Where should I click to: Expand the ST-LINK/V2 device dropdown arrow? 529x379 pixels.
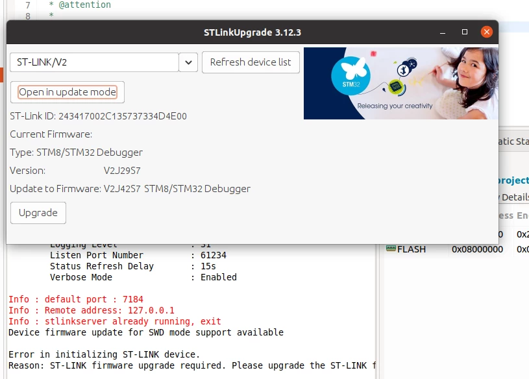[x=188, y=62]
